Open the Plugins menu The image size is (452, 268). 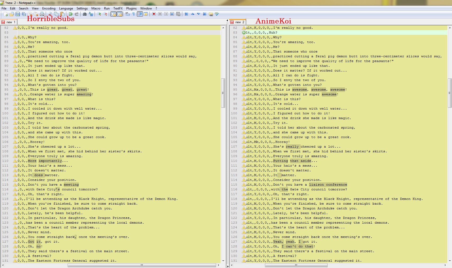pos(131,8)
